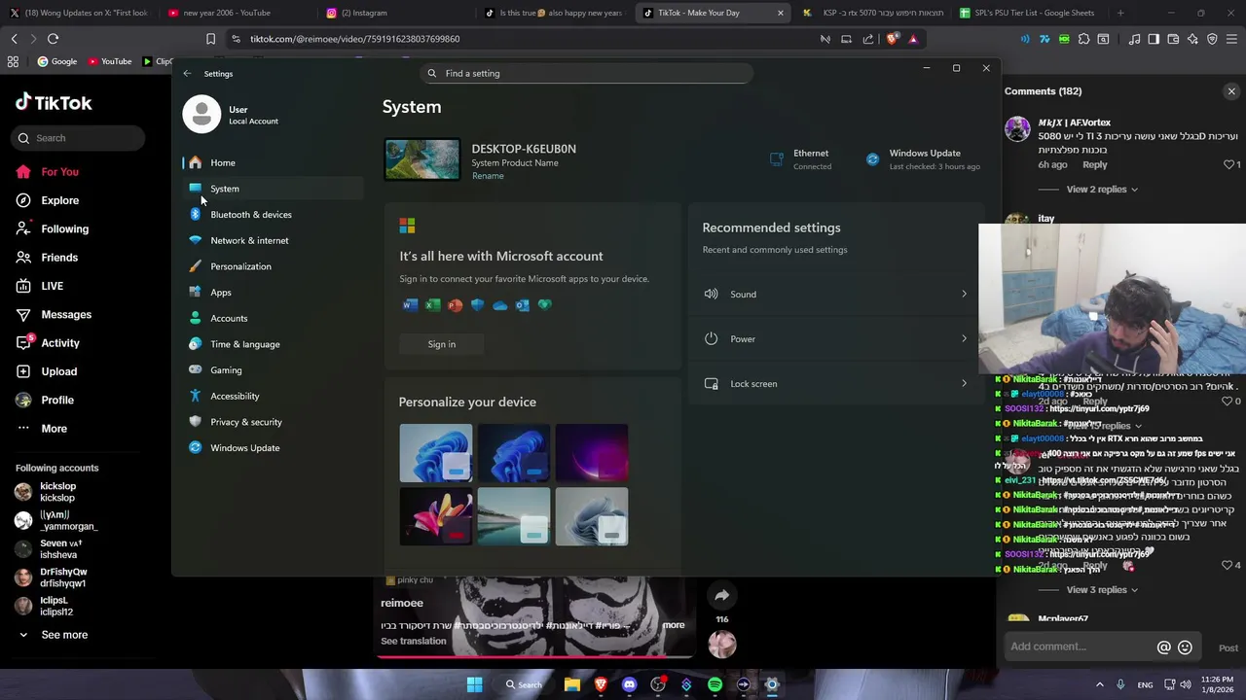Click See translation under caption
1246x700 pixels.
coord(413,642)
